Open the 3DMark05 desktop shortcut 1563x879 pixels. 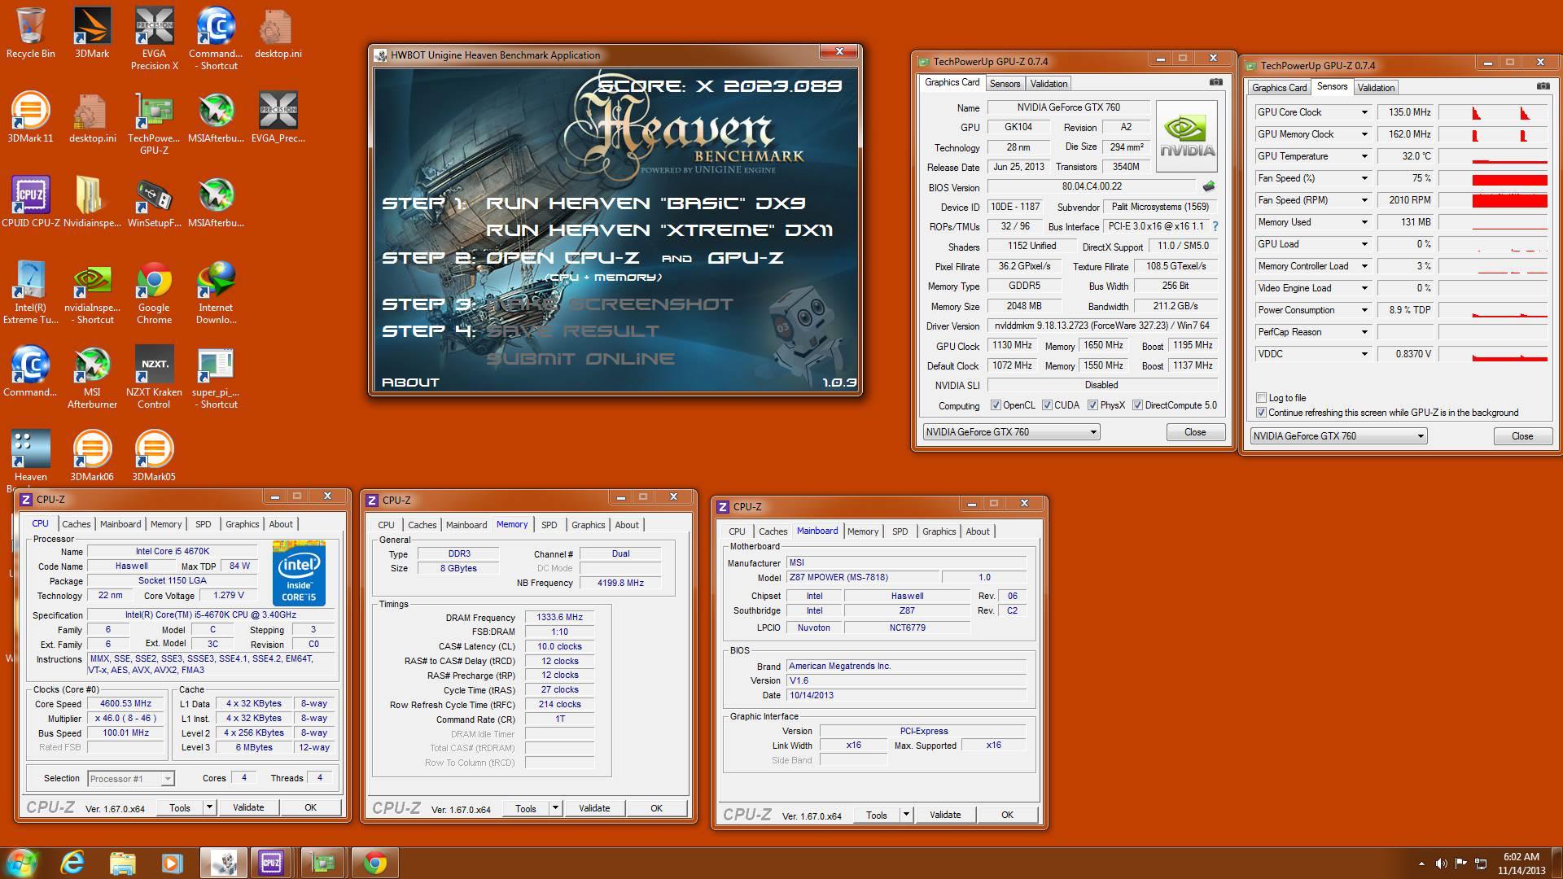pos(154,455)
